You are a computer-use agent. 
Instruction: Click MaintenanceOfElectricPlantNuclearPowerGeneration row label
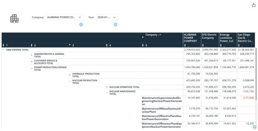(162, 118)
